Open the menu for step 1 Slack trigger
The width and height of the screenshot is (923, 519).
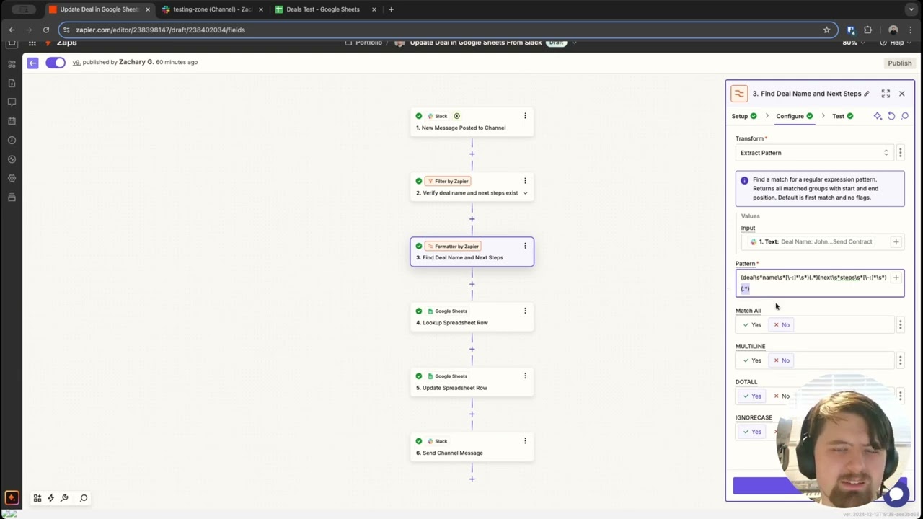(525, 116)
